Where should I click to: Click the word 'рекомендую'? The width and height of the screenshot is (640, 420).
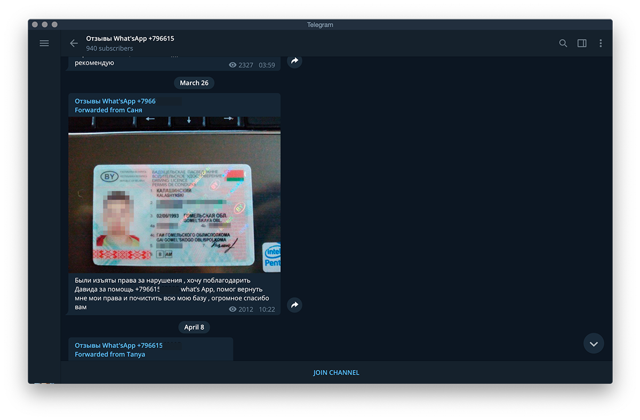coord(94,63)
